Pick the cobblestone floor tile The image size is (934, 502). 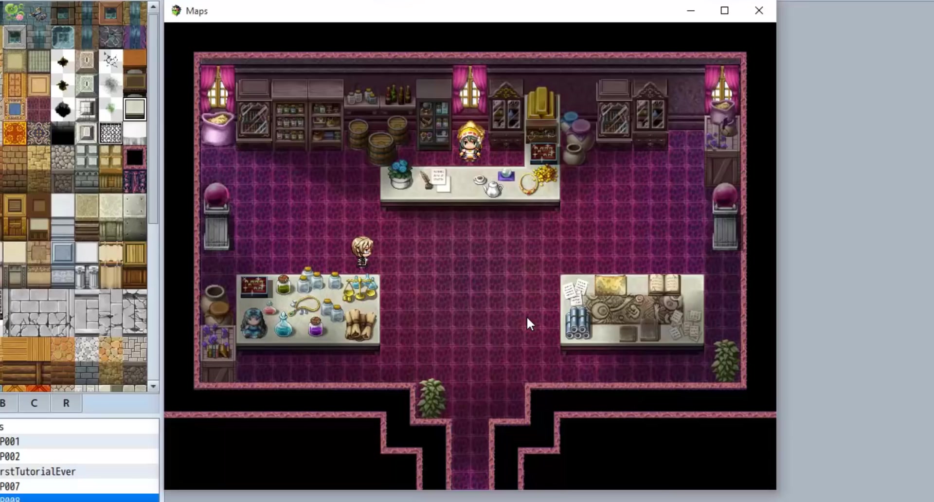pos(87,349)
